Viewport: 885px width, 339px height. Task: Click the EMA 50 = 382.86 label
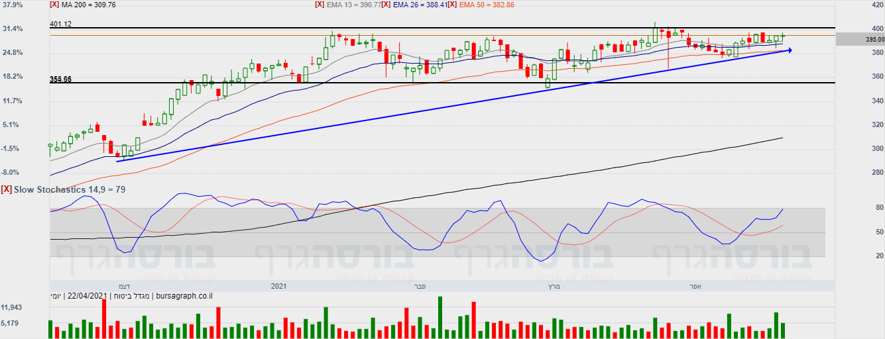(487, 4)
